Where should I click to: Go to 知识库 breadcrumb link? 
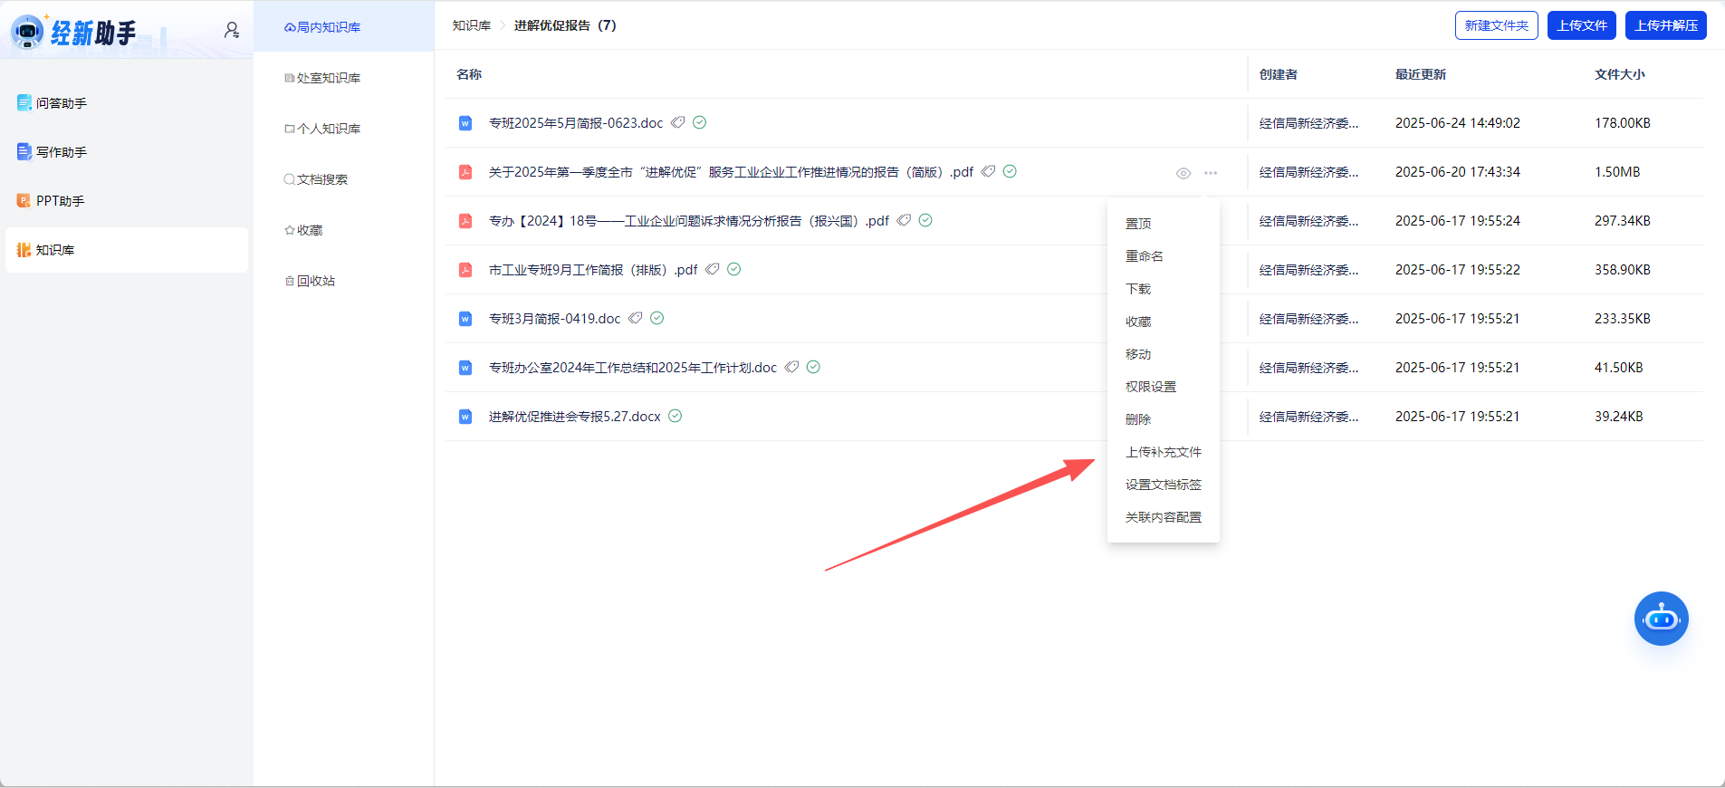[472, 25]
